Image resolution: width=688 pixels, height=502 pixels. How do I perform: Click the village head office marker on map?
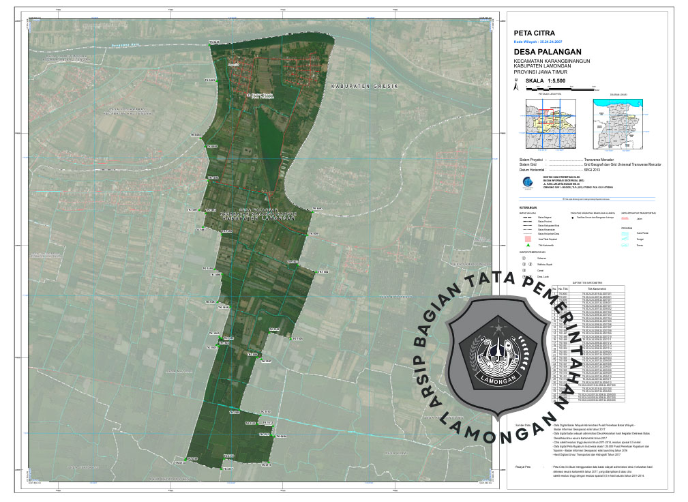tap(249, 95)
